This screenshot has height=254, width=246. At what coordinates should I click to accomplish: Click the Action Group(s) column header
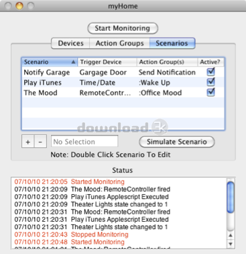point(167,62)
